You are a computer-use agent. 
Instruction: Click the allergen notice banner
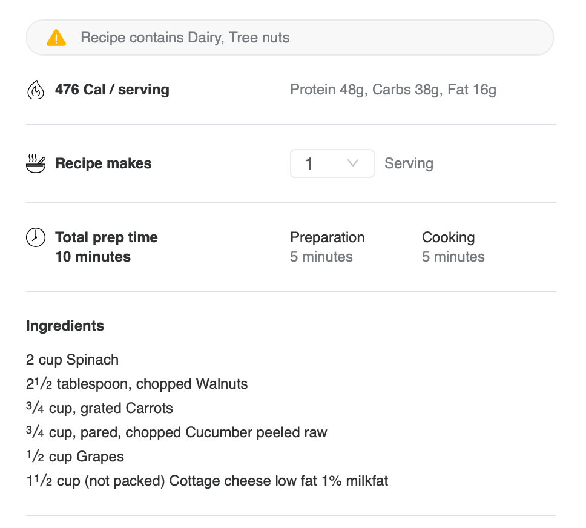[x=289, y=38]
